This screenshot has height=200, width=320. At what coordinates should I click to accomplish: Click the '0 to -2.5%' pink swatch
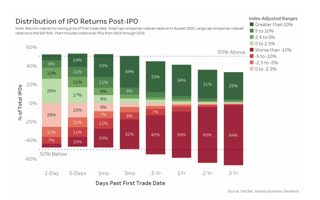(252, 69)
